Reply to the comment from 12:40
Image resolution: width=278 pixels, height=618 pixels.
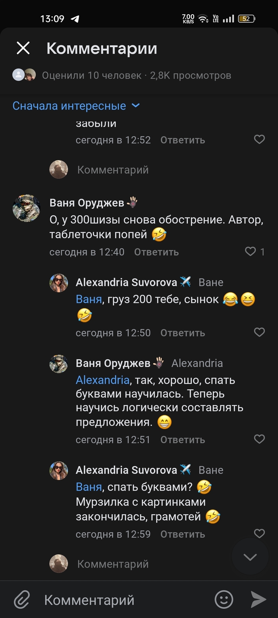click(x=156, y=252)
